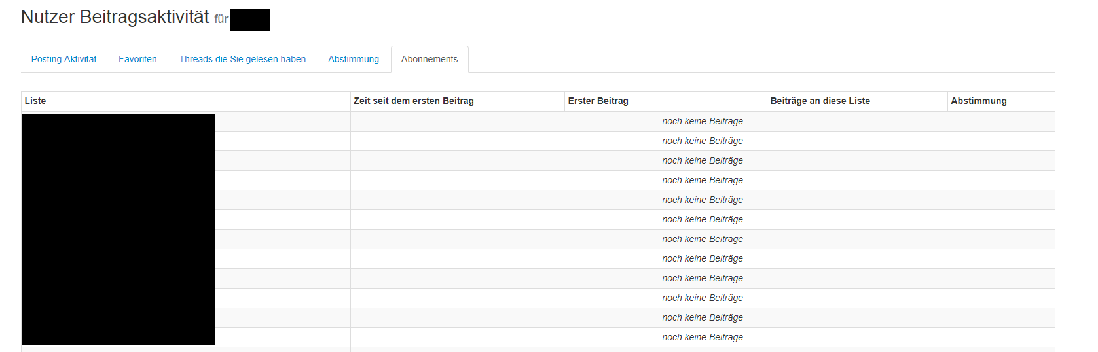Click the Liste column header
This screenshot has height=352, width=1098.
tap(35, 101)
